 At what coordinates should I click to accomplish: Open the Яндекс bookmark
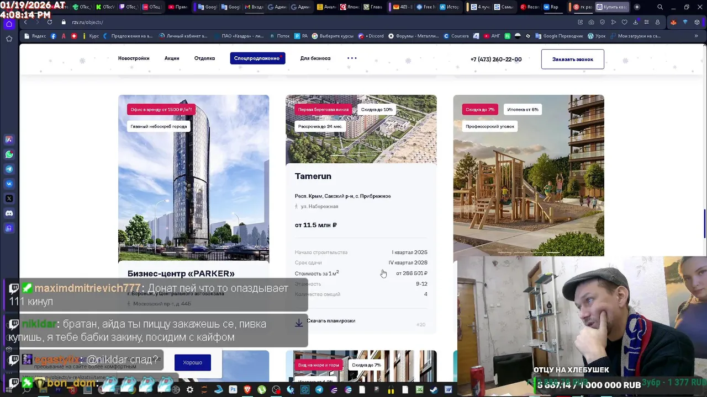point(35,36)
